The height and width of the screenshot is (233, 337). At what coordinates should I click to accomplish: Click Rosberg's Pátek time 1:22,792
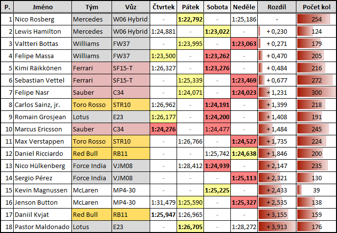(x=191, y=20)
